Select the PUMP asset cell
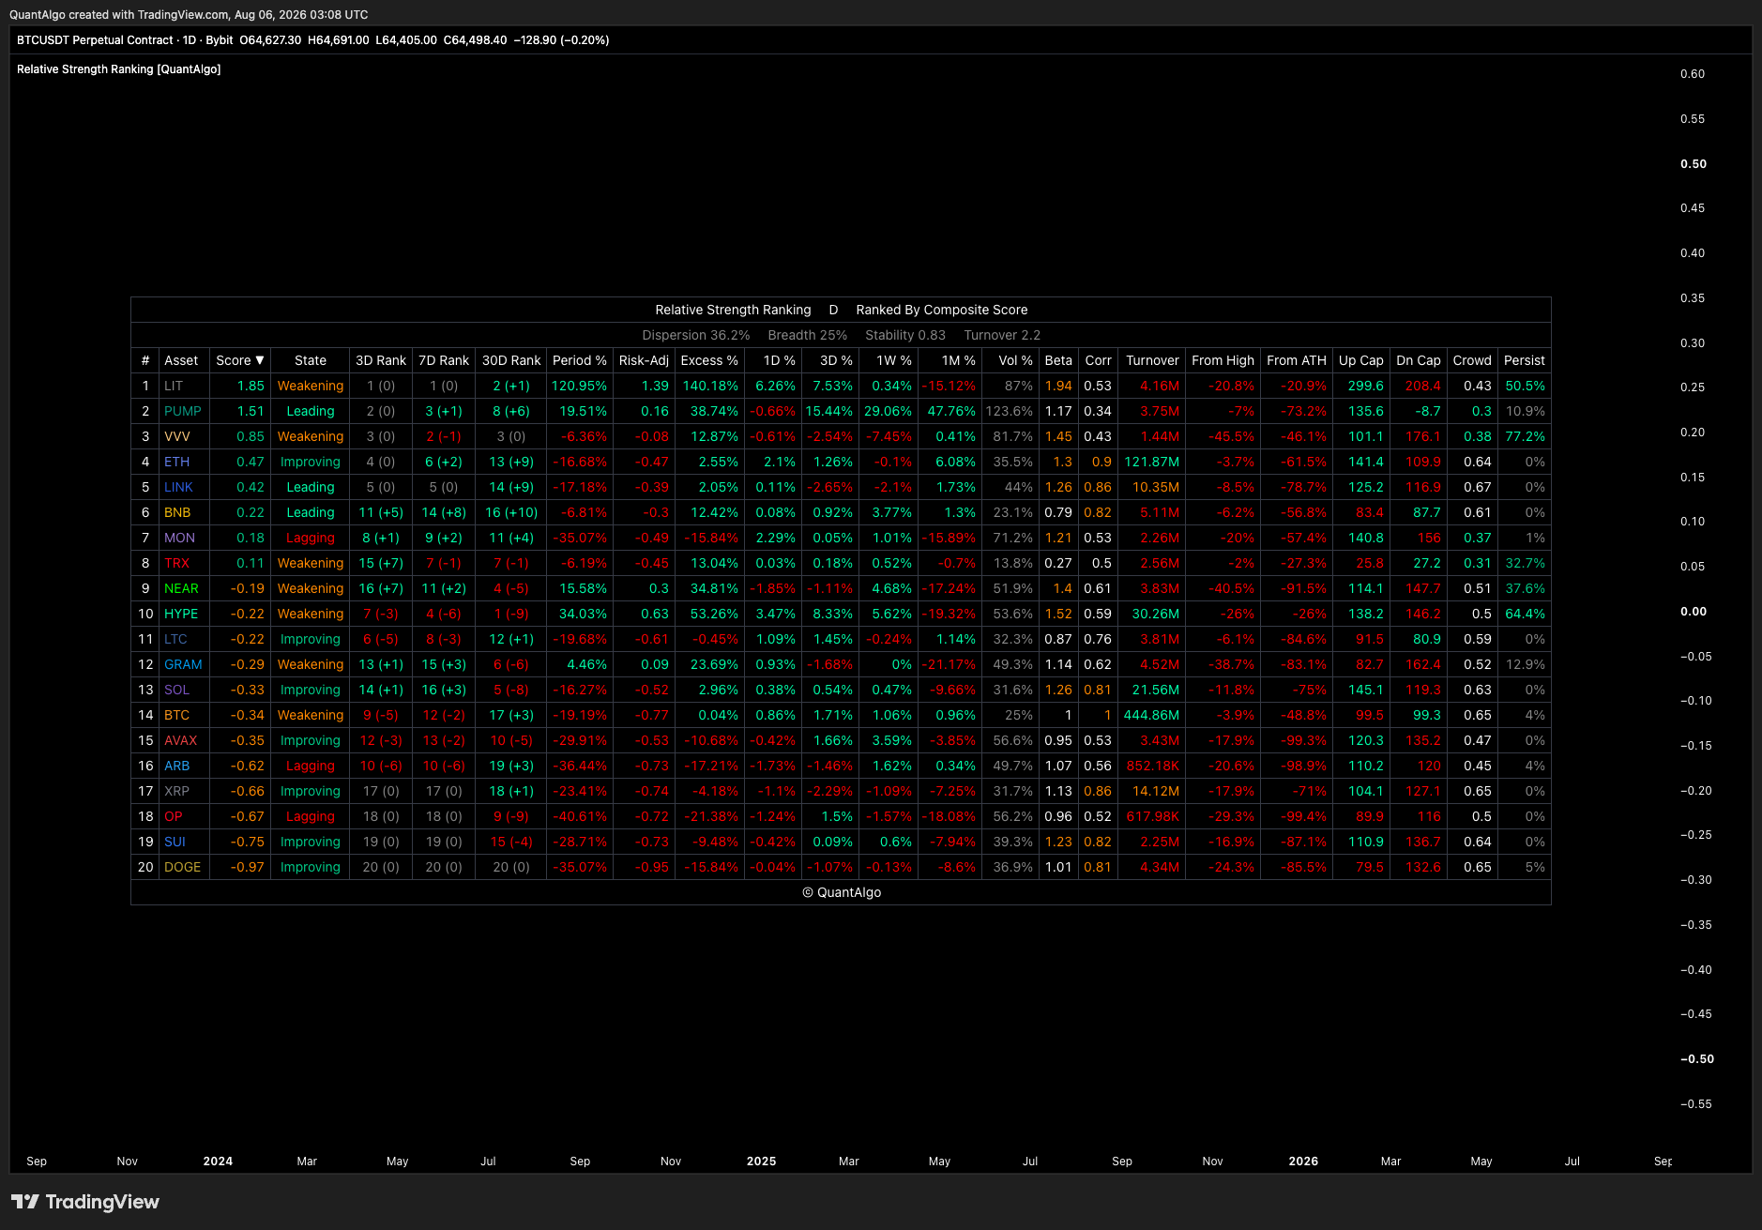Image resolution: width=1762 pixels, height=1230 pixels. click(x=183, y=411)
